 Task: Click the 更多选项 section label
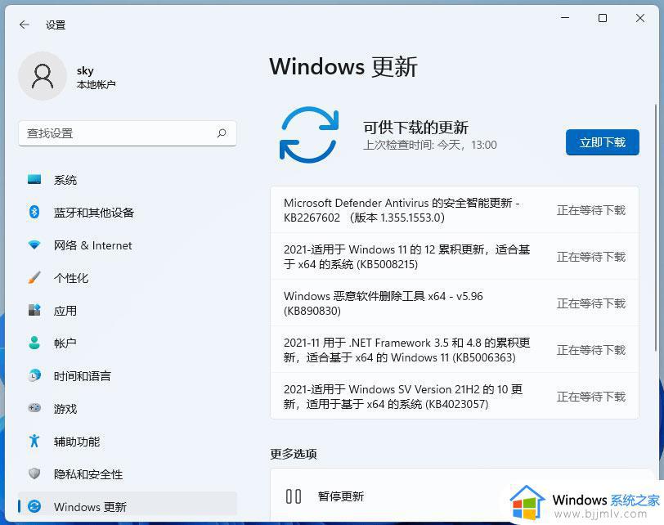[x=294, y=454]
